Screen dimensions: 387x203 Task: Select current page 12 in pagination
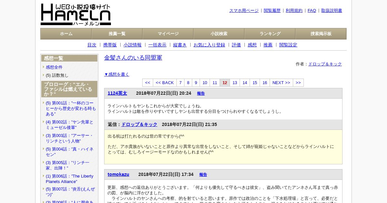tap(225, 83)
